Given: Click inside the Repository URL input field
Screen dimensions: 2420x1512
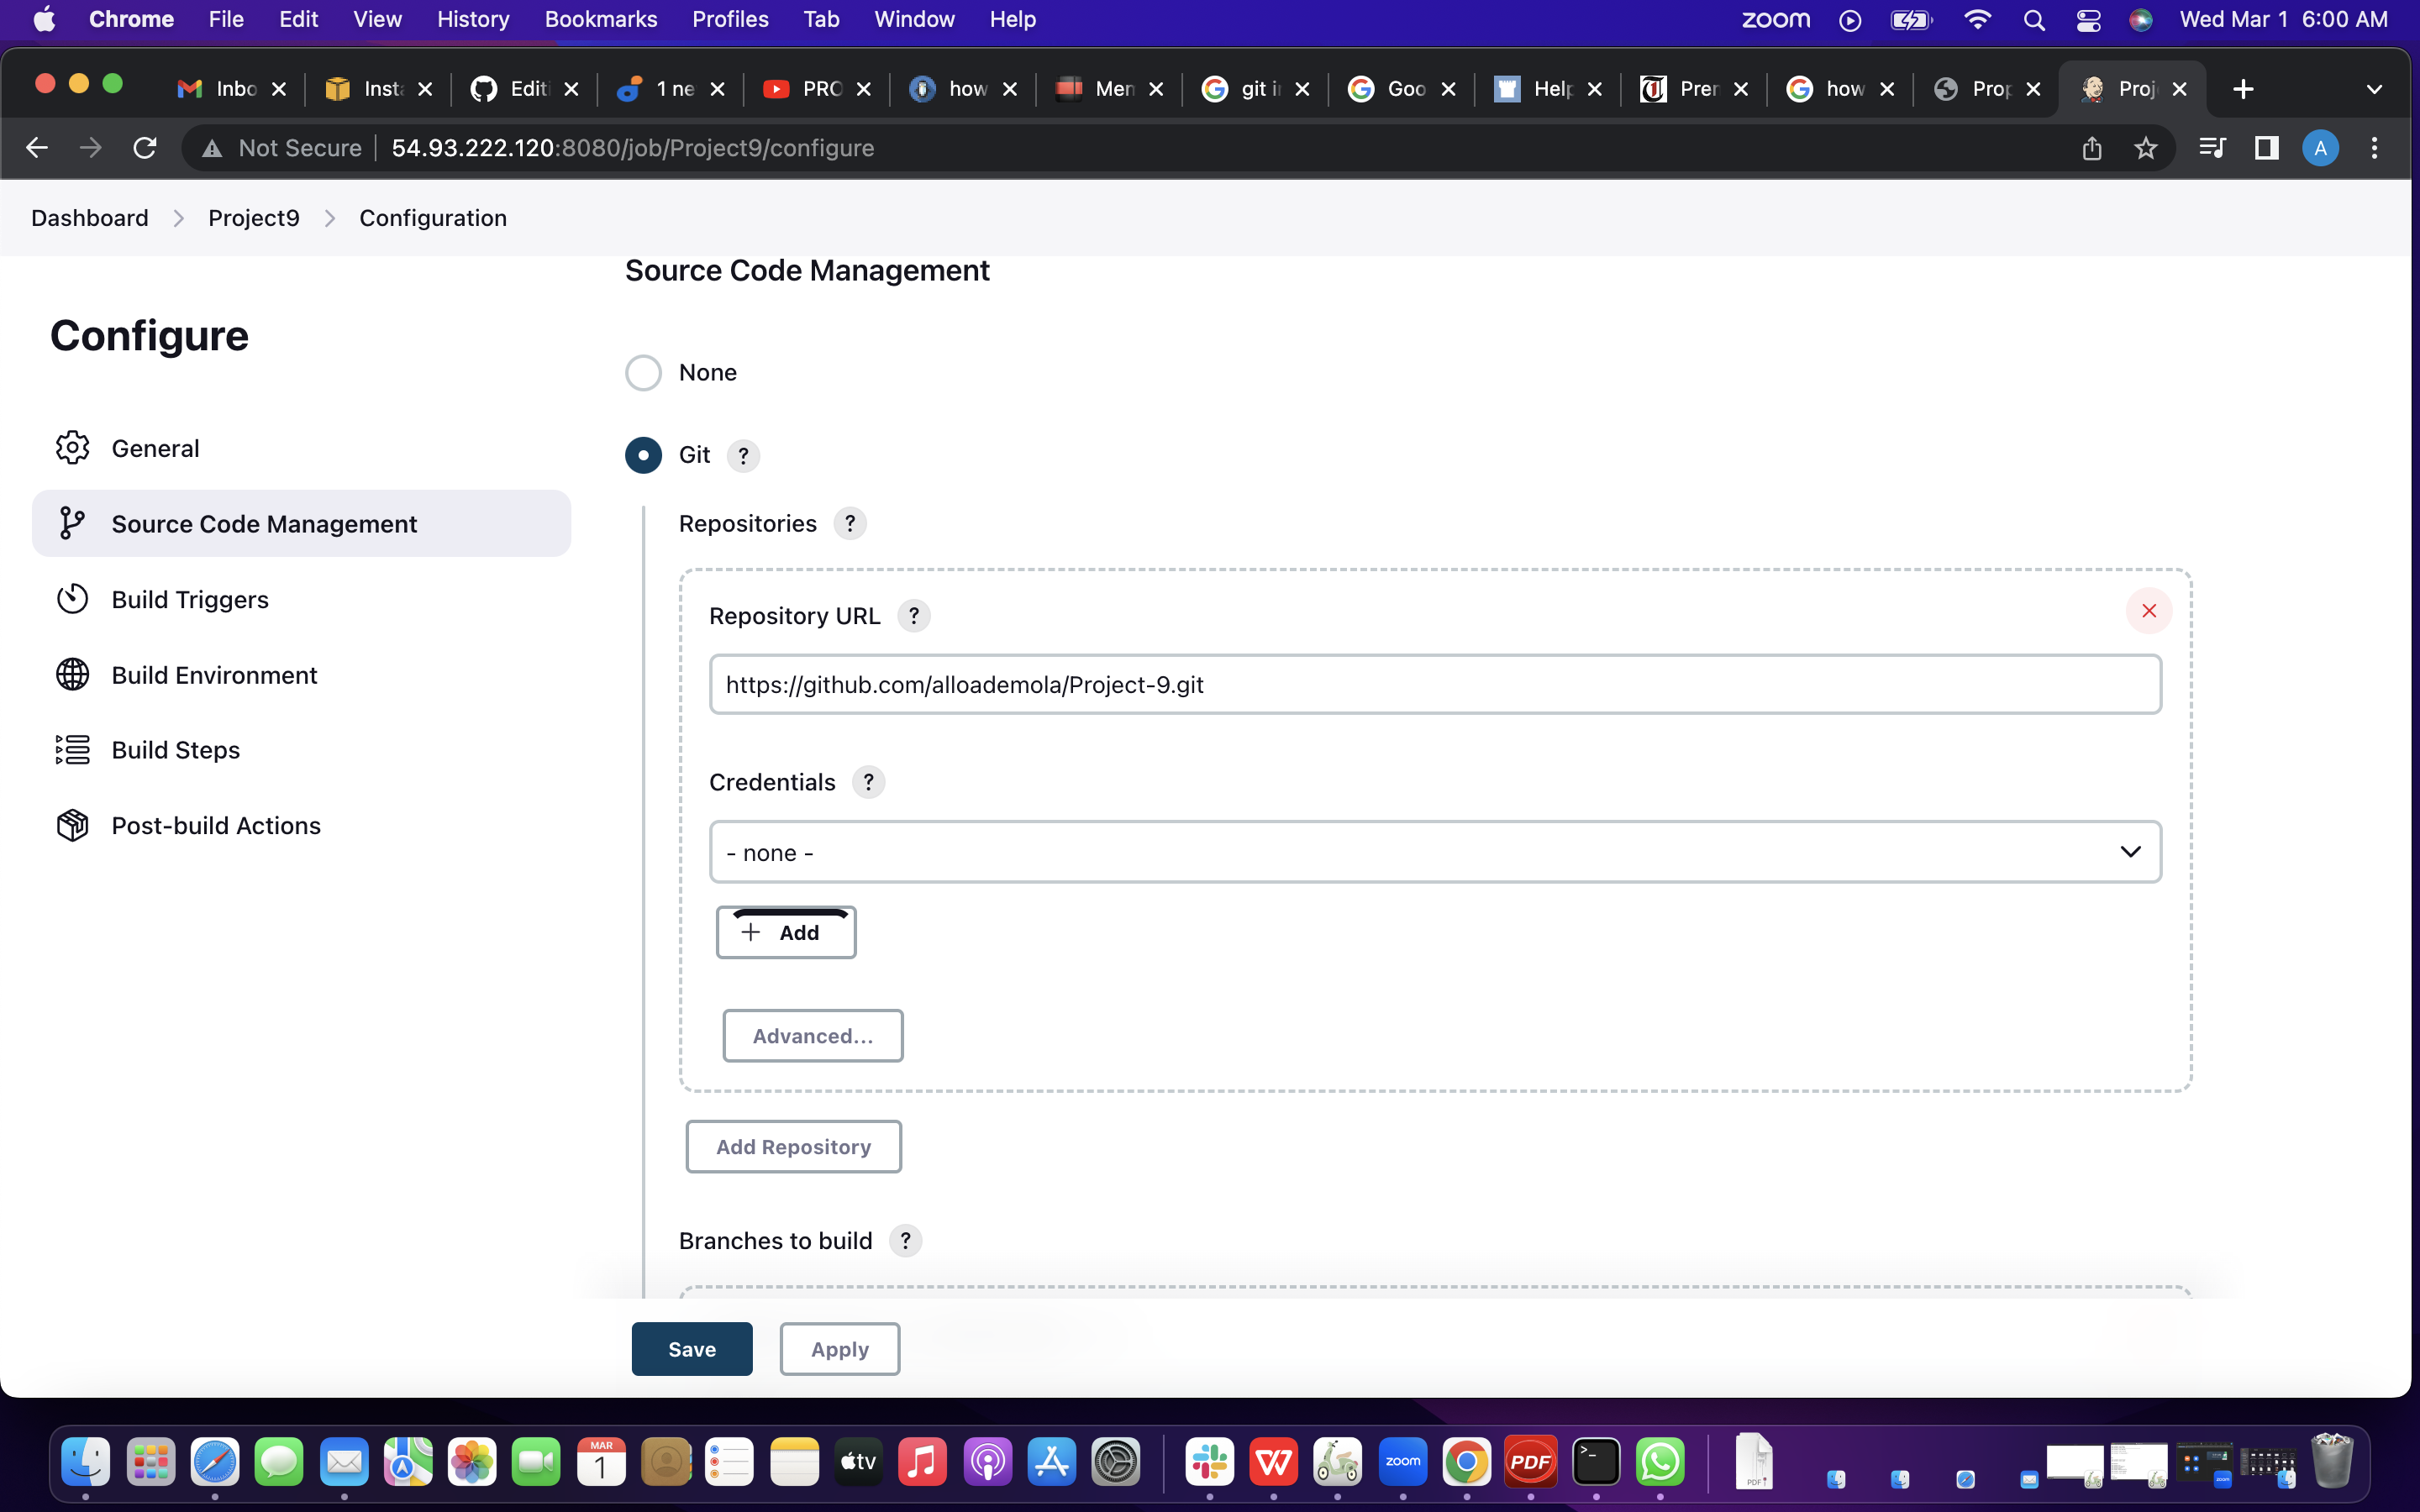Looking at the screenshot, I should [1434, 684].
